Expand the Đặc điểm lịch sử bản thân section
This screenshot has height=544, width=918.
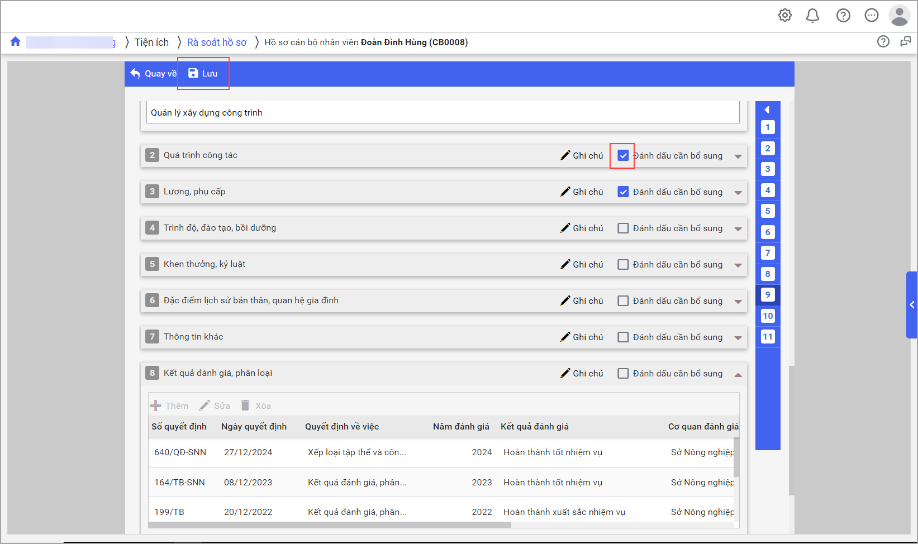click(738, 302)
